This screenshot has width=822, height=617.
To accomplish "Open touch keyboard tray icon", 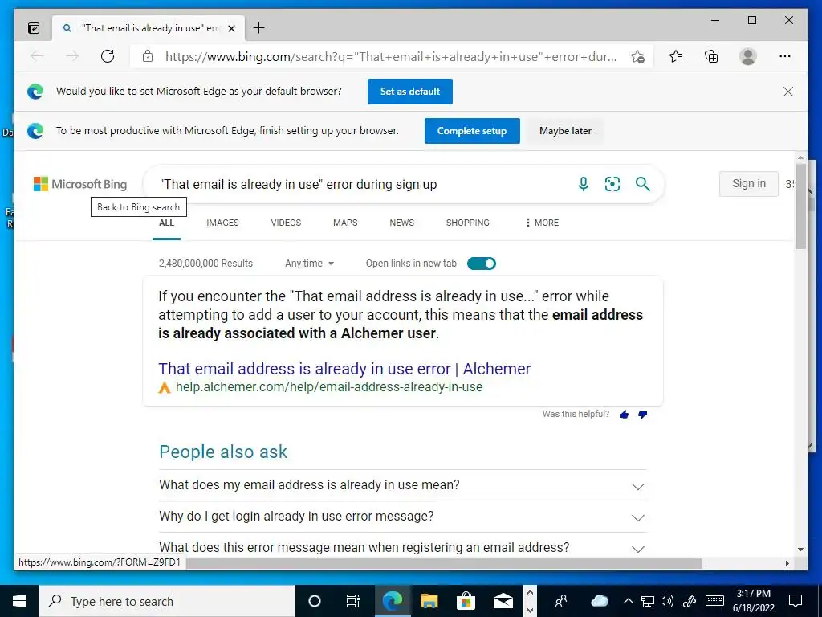I will [714, 601].
